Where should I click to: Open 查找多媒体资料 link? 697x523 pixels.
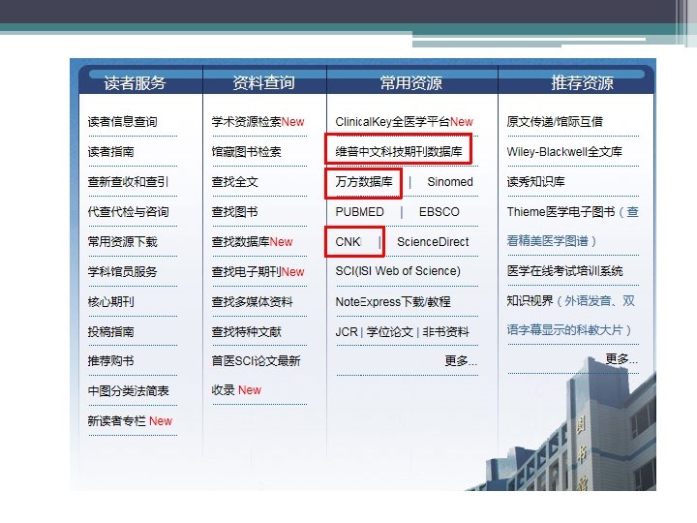point(252,302)
